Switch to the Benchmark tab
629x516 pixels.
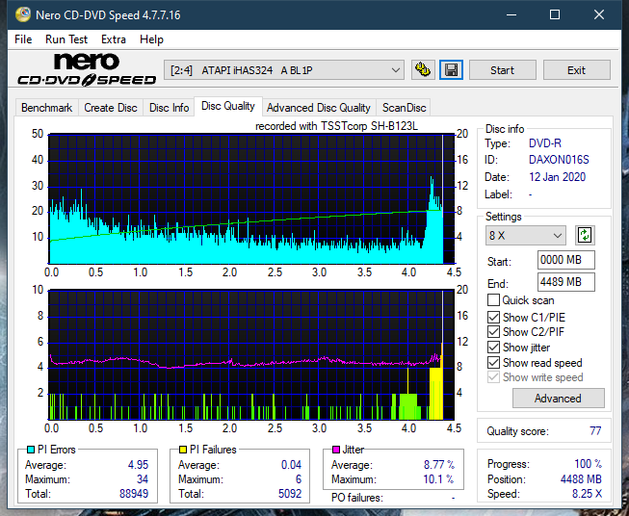click(x=46, y=108)
